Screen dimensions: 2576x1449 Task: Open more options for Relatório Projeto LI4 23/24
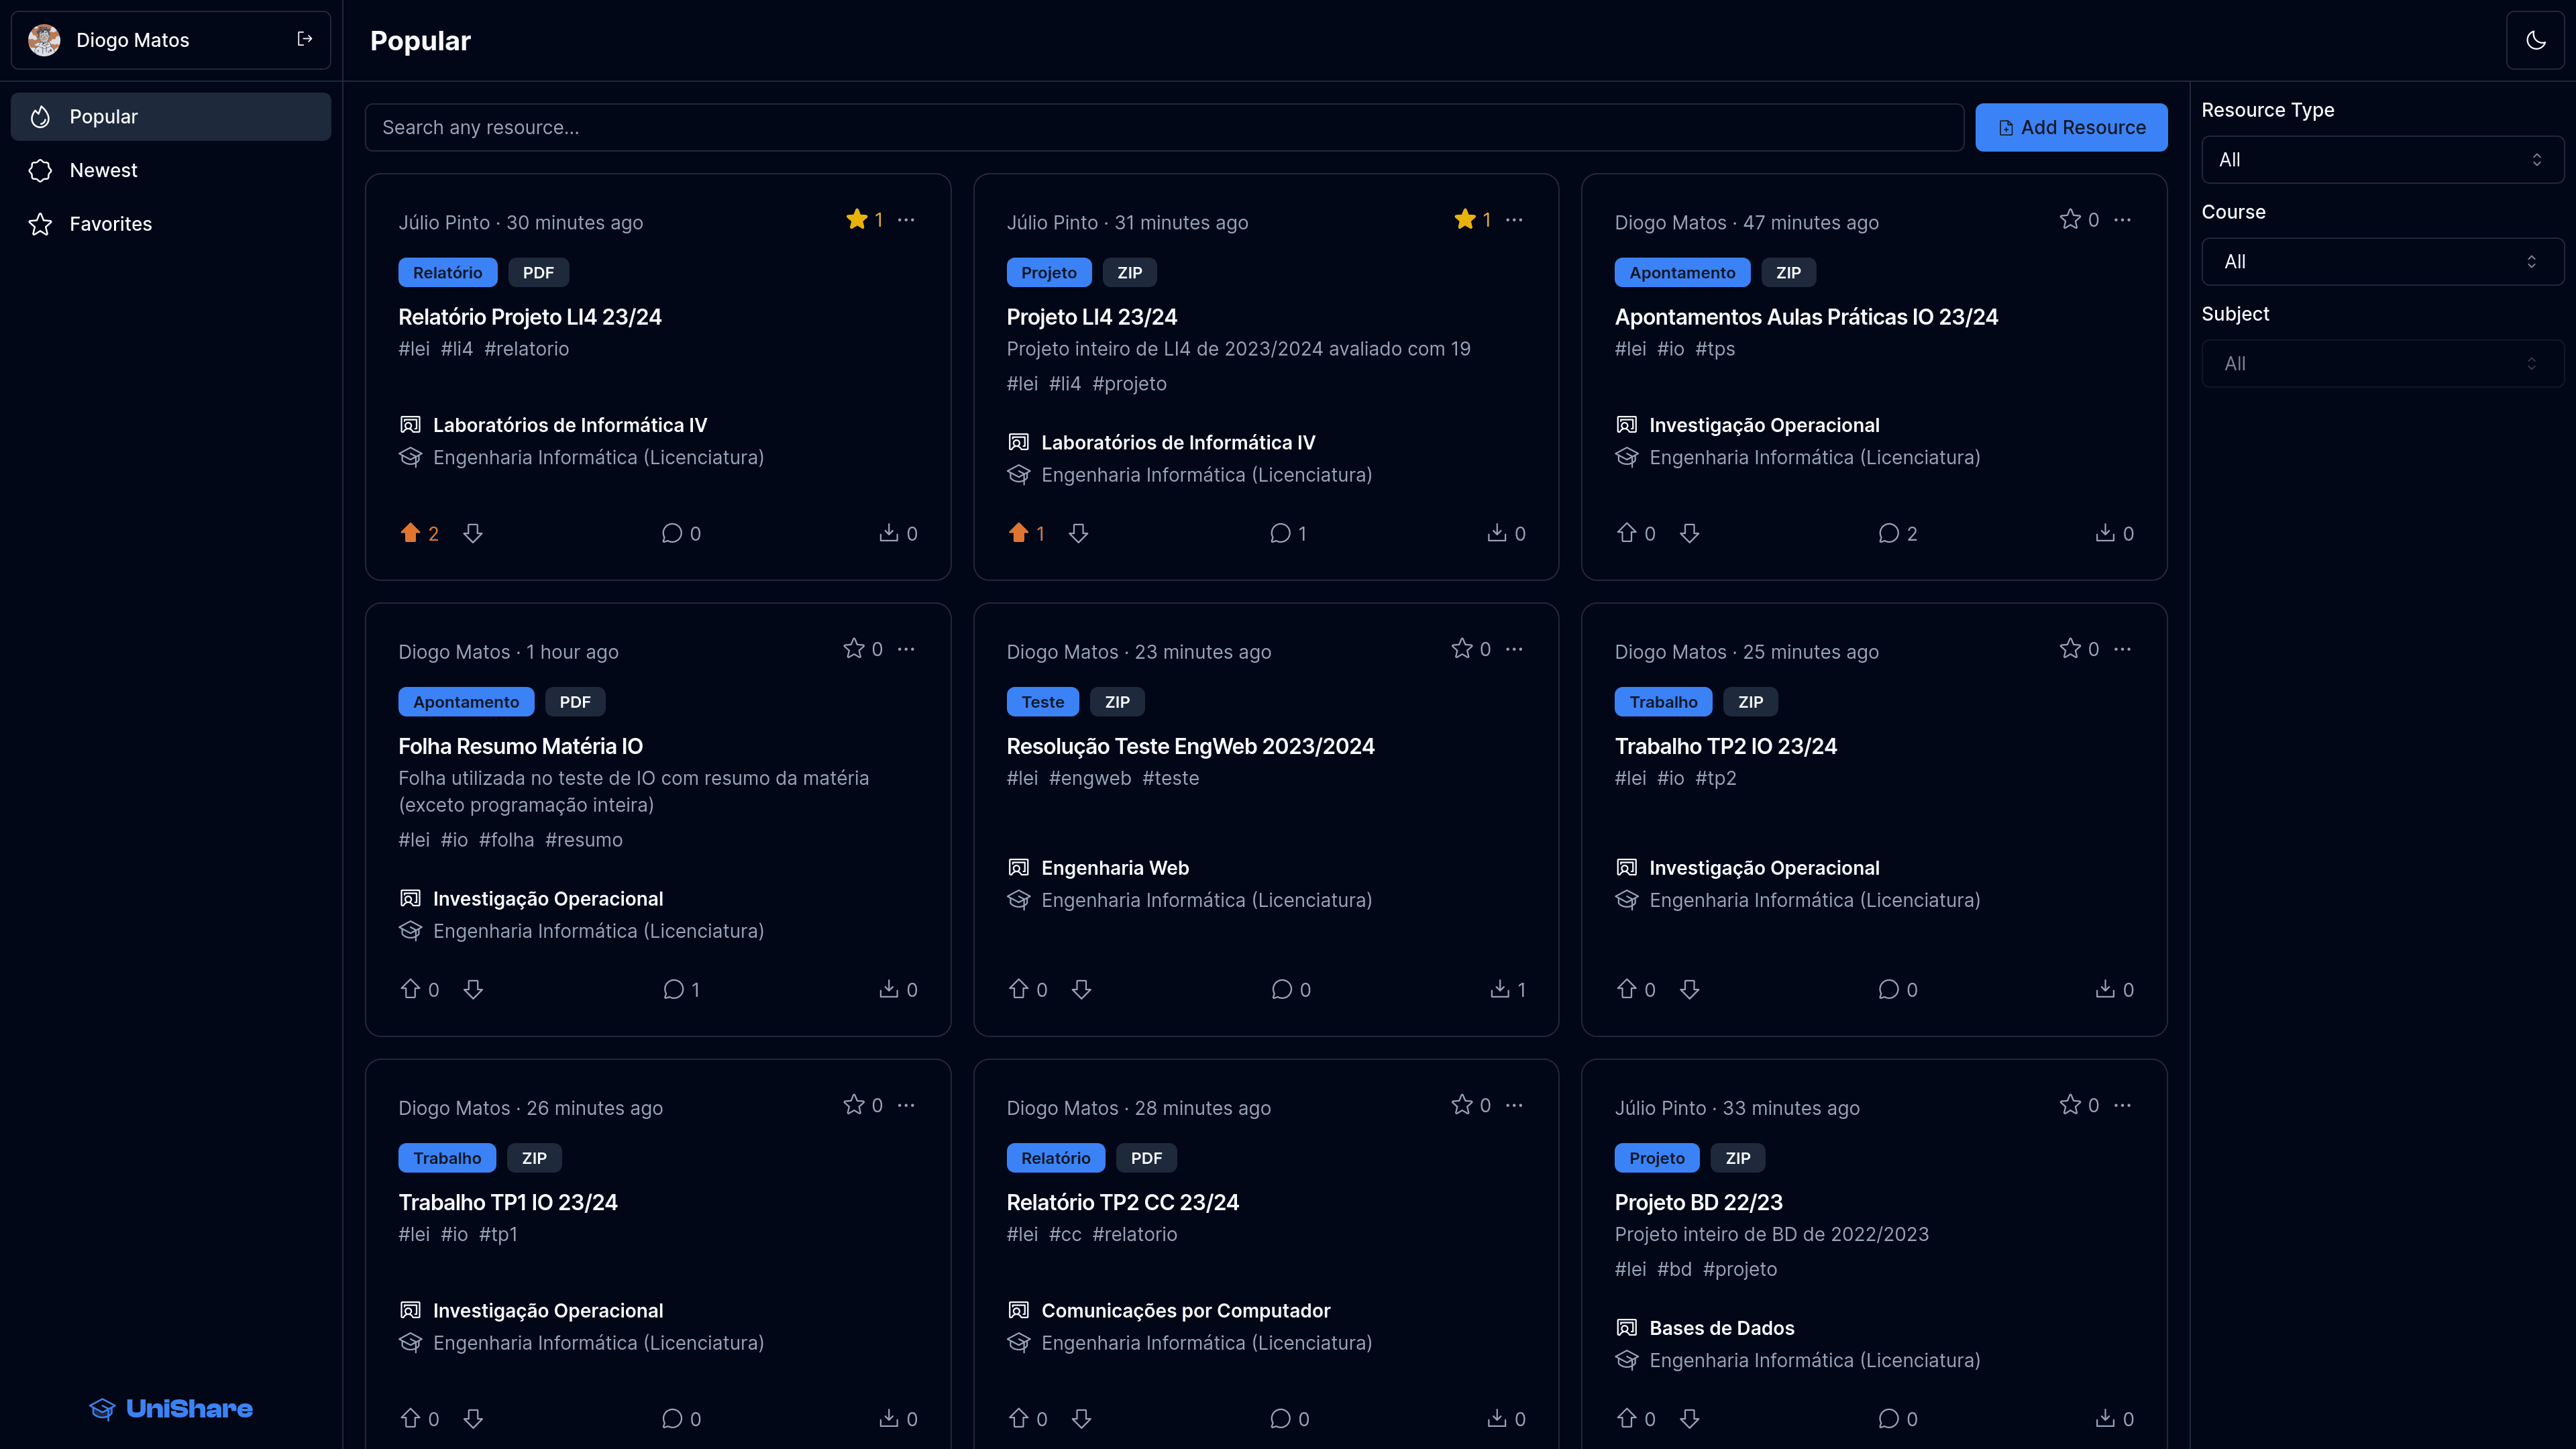(x=906, y=219)
